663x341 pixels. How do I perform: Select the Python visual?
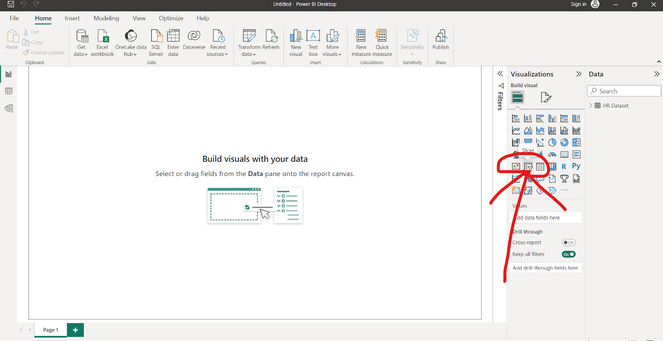(576, 166)
